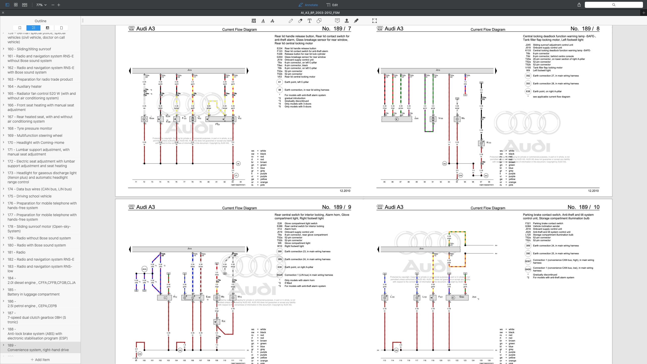Choose the signature pen tool

(356, 21)
